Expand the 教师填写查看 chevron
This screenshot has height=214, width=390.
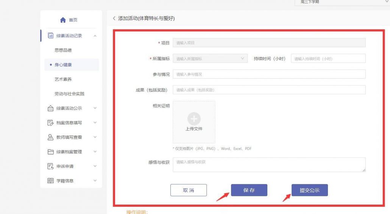[95, 137]
